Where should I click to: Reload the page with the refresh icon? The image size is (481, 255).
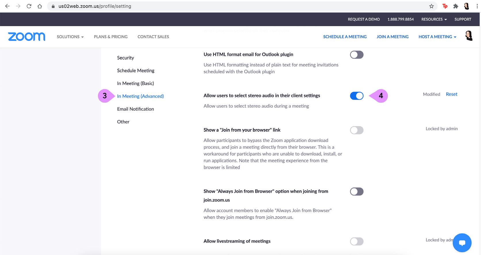tap(29, 6)
